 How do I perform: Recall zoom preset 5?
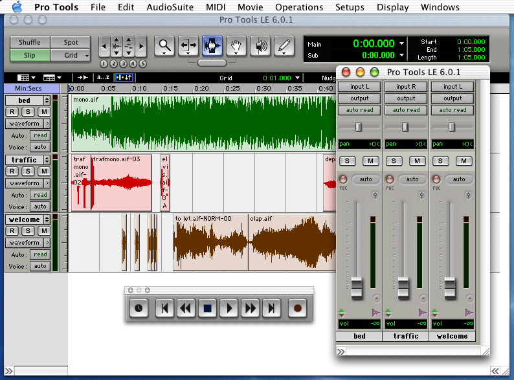tap(142, 63)
